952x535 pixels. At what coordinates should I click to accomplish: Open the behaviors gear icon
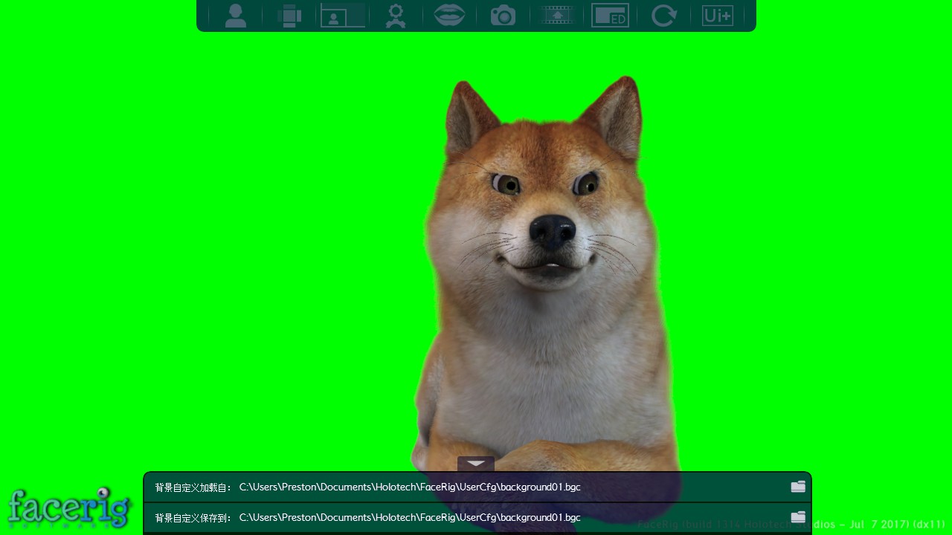click(395, 15)
